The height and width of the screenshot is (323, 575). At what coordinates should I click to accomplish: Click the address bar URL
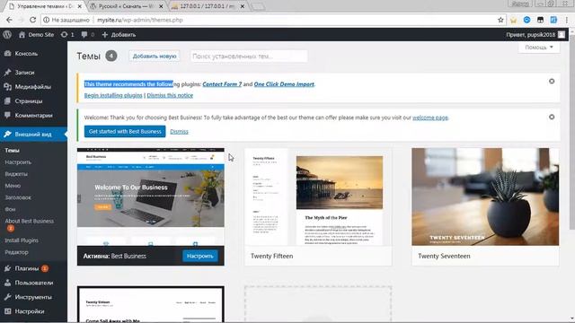(x=140, y=20)
